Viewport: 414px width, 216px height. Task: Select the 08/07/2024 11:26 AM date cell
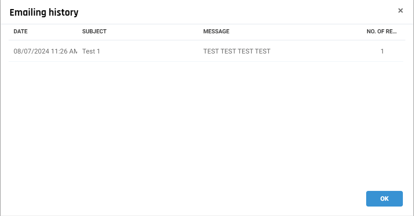(45, 51)
